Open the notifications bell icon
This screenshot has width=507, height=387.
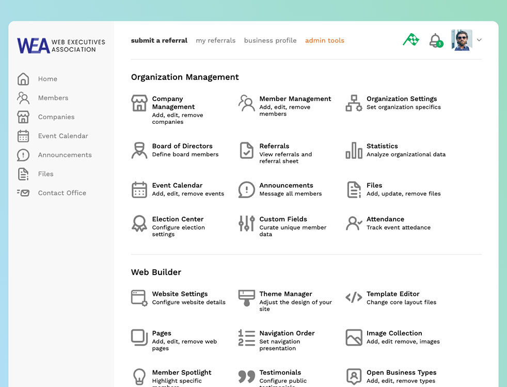coord(435,40)
